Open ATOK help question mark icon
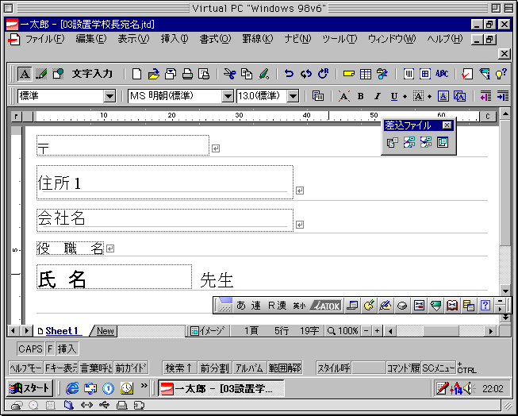 (x=485, y=305)
